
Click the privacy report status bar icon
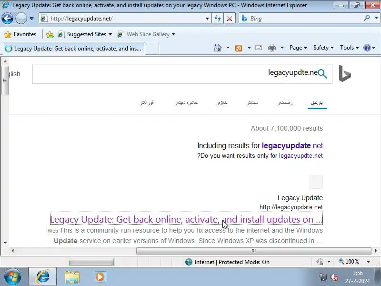(320, 262)
